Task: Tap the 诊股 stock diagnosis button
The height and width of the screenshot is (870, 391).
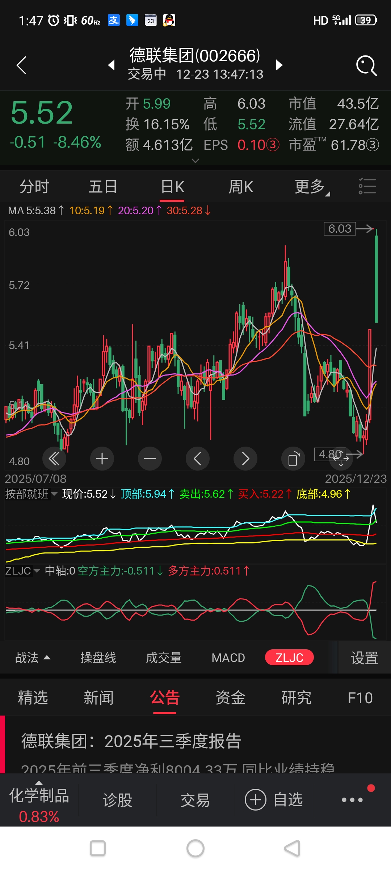Action: (117, 800)
